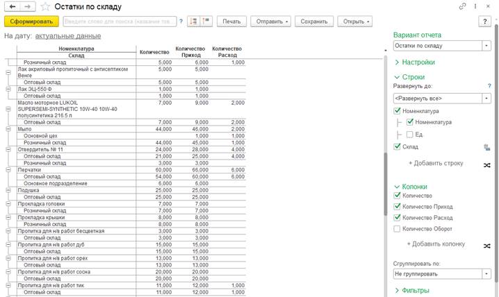Click the back navigation arrow
This screenshot has height=297, width=499.
click(x=12, y=6)
